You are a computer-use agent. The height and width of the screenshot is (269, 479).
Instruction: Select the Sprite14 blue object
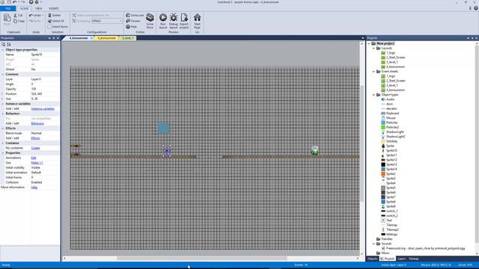click(391, 169)
